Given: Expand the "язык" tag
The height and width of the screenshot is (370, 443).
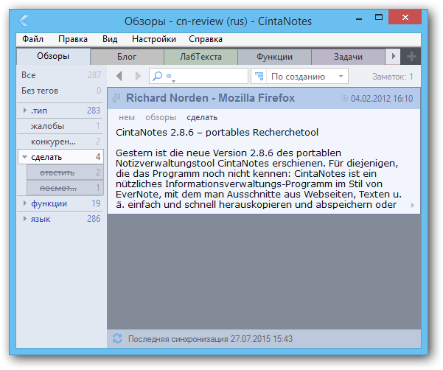Looking at the screenshot, I should click(x=25, y=219).
